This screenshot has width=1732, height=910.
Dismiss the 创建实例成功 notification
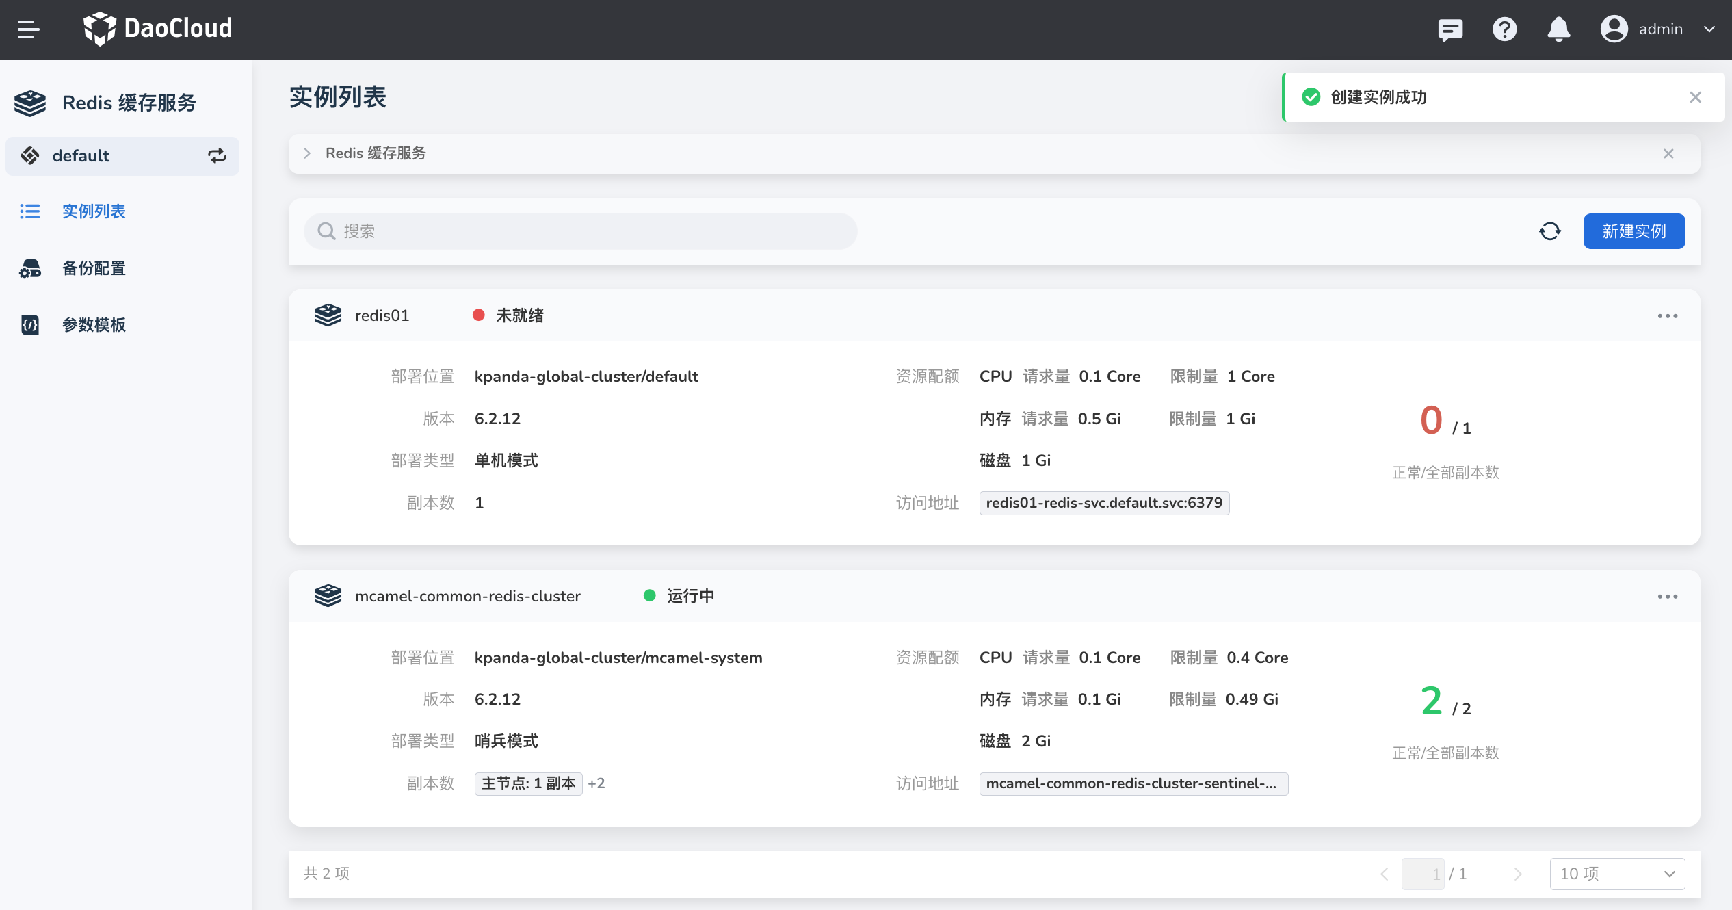coord(1695,97)
